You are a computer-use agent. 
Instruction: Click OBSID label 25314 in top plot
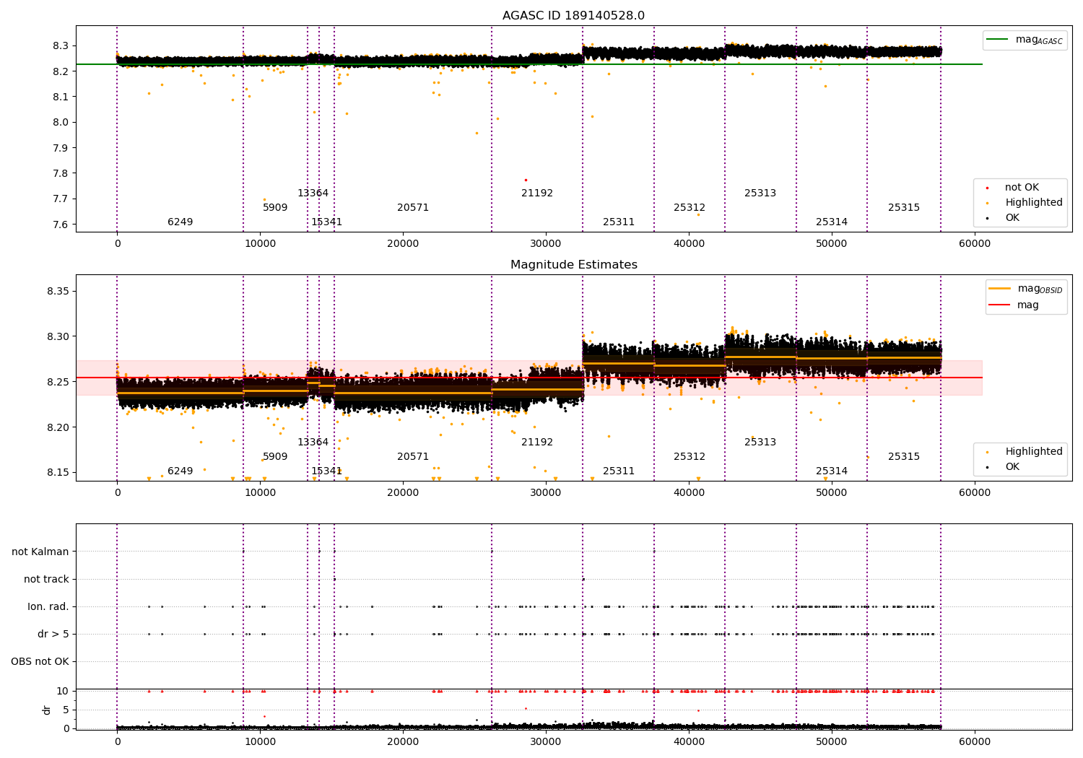tap(832, 222)
